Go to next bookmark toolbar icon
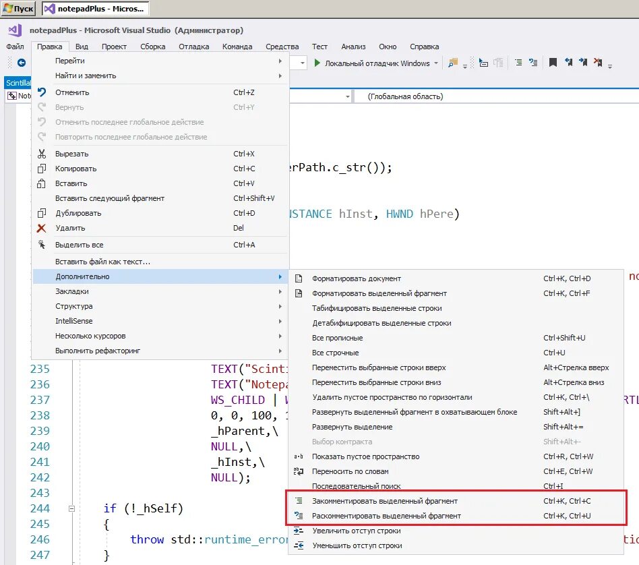The width and height of the screenshot is (639, 565). 583,63
